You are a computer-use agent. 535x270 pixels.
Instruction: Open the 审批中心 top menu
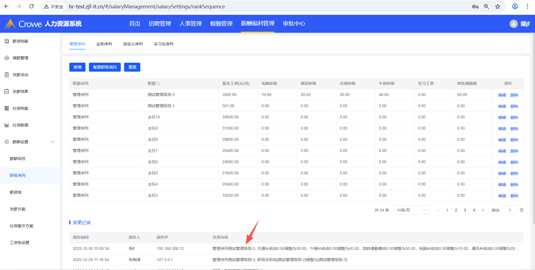[x=294, y=24]
